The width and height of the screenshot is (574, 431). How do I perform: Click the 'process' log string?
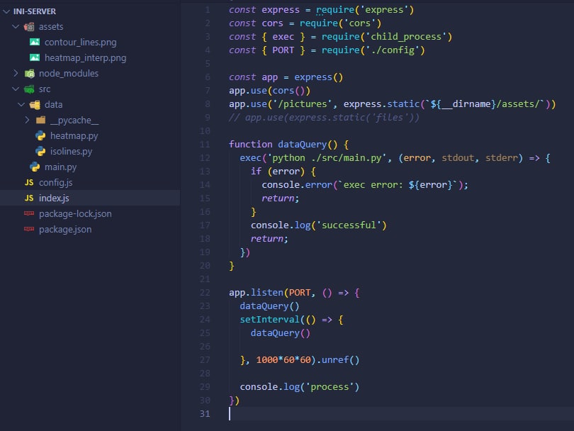(x=330, y=387)
